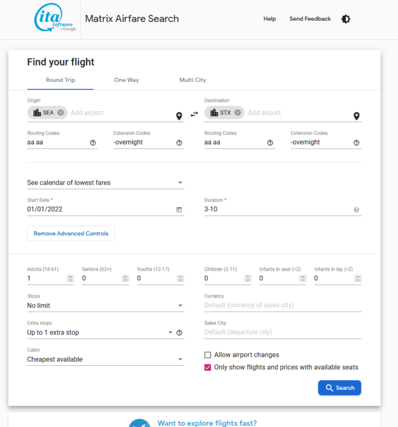Switch to the Multi City tab
This screenshot has height=427, width=398.
[192, 80]
